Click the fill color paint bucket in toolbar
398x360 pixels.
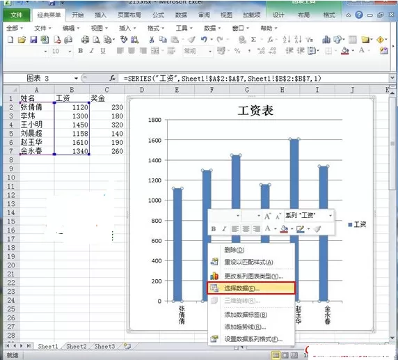pos(345,51)
